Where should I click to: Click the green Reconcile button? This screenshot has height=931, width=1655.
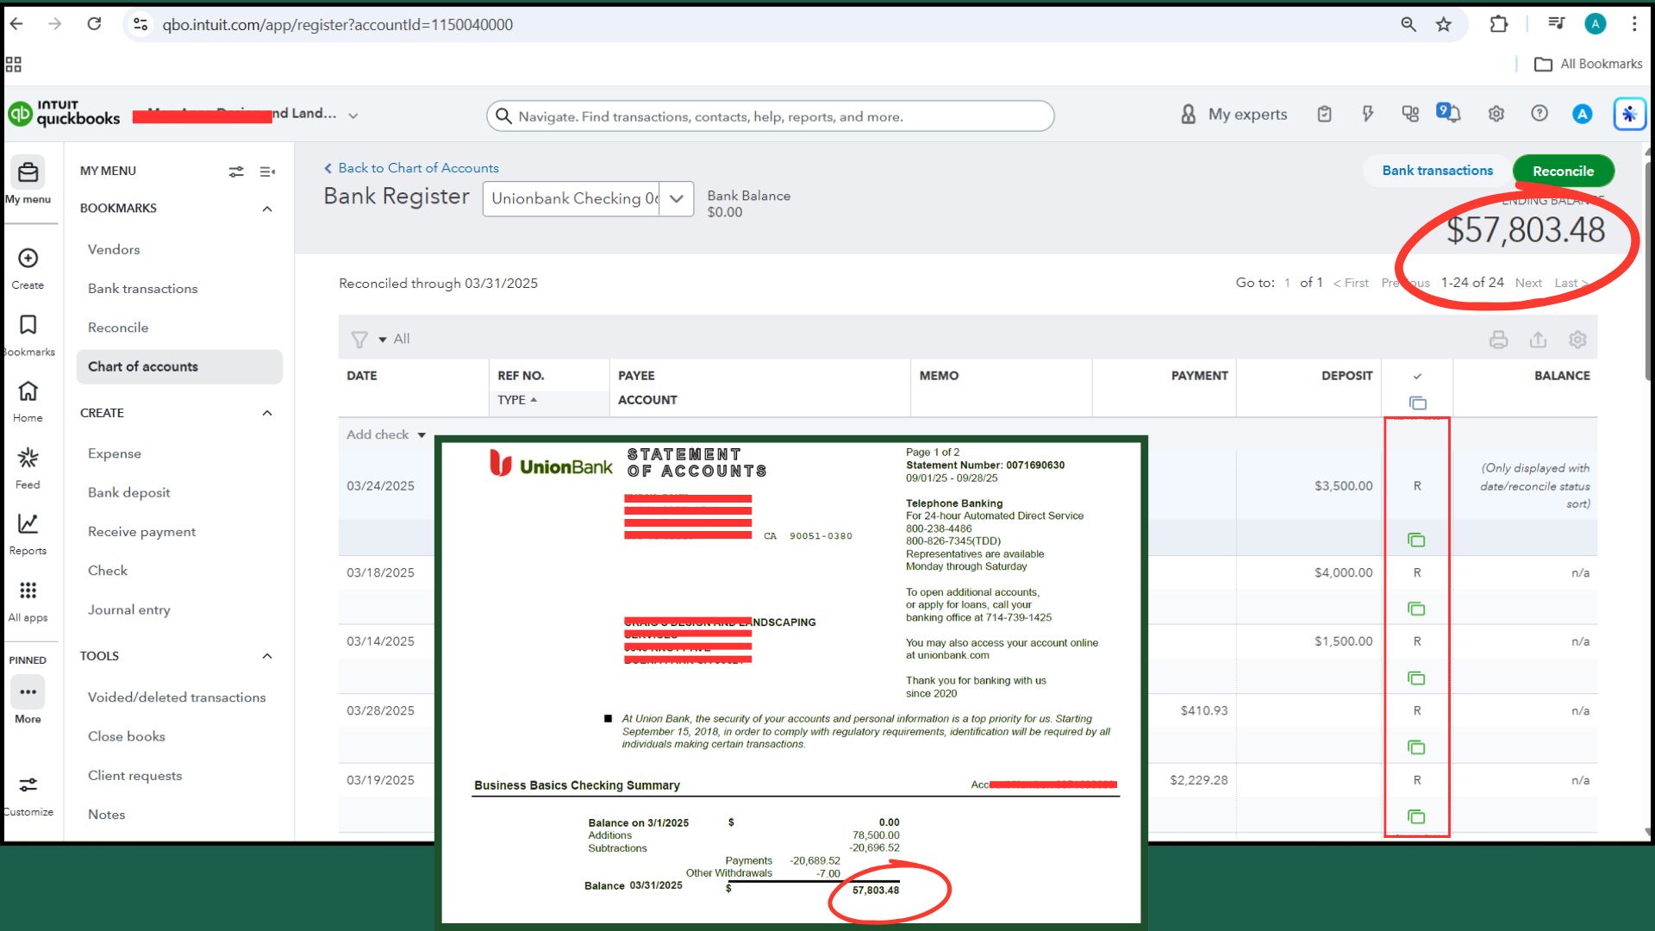click(1563, 171)
